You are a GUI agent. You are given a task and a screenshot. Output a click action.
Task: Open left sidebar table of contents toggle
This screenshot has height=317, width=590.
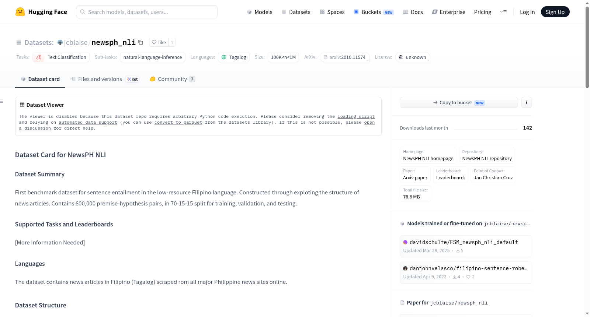click(x=1, y=101)
